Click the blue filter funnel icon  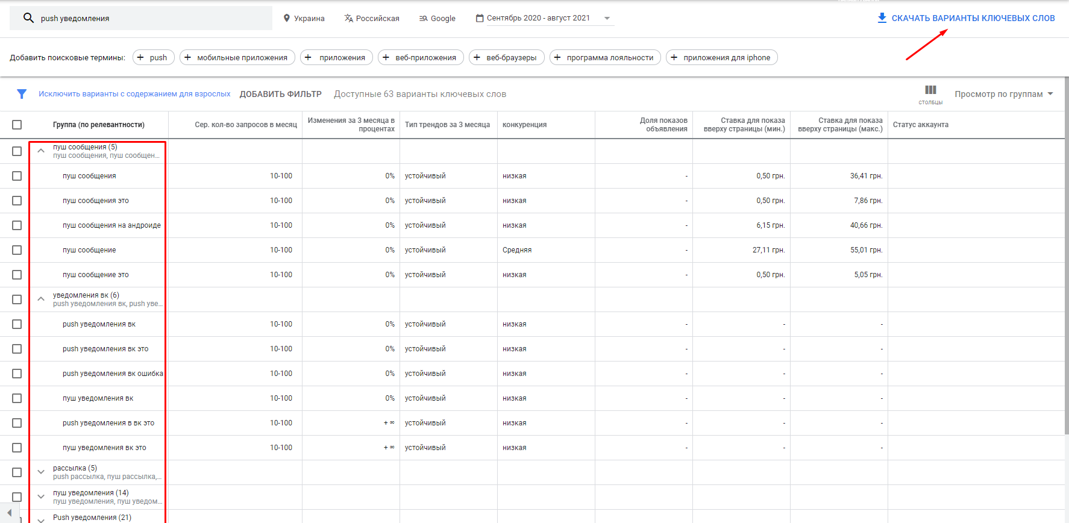point(22,94)
